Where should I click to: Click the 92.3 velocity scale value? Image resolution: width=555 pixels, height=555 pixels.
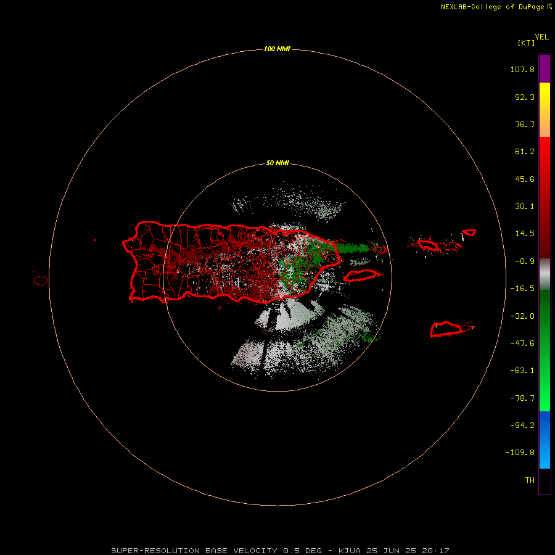(x=525, y=97)
